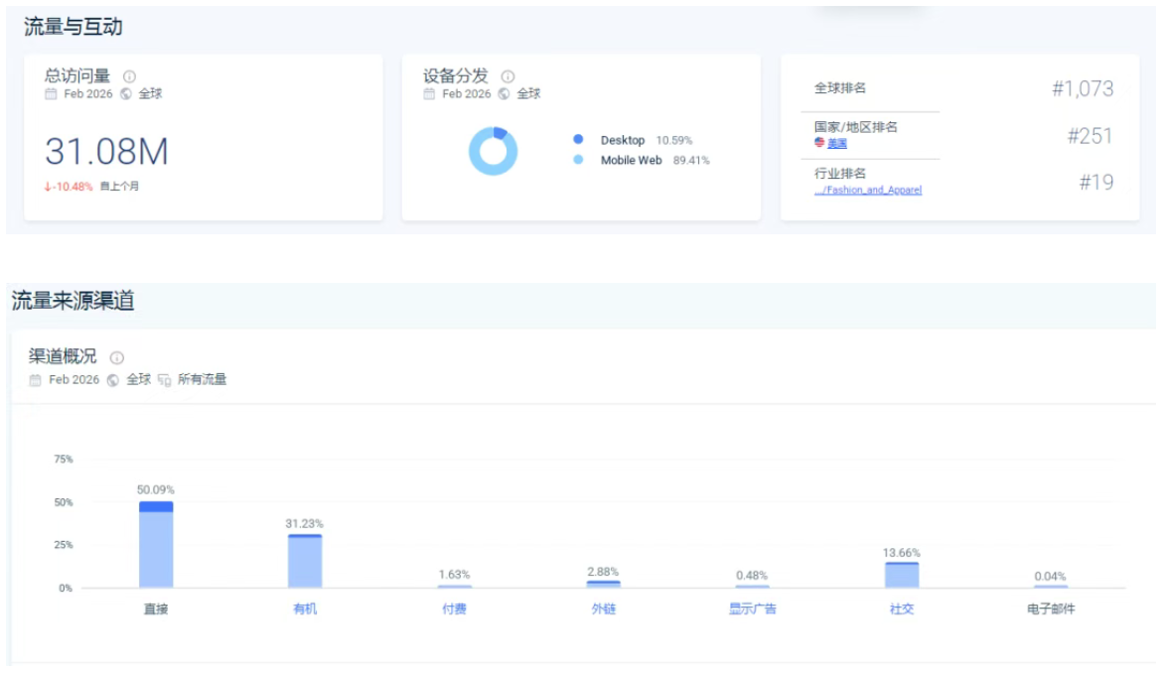Click calendar icon in 总访问量 card
The image size is (1167, 675).
51,94
